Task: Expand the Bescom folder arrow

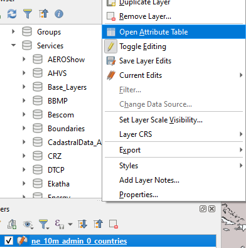Action: click(24, 114)
